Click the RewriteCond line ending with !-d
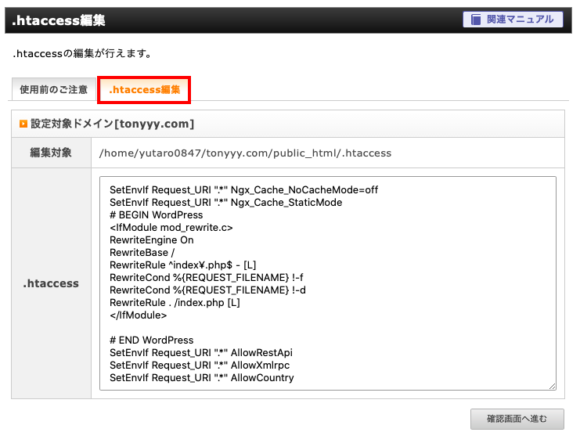This screenshot has width=580, height=443. click(207, 290)
